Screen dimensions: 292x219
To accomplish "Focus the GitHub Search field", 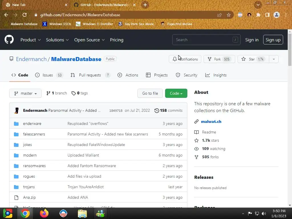I will pyautogui.click(x=206, y=40).
